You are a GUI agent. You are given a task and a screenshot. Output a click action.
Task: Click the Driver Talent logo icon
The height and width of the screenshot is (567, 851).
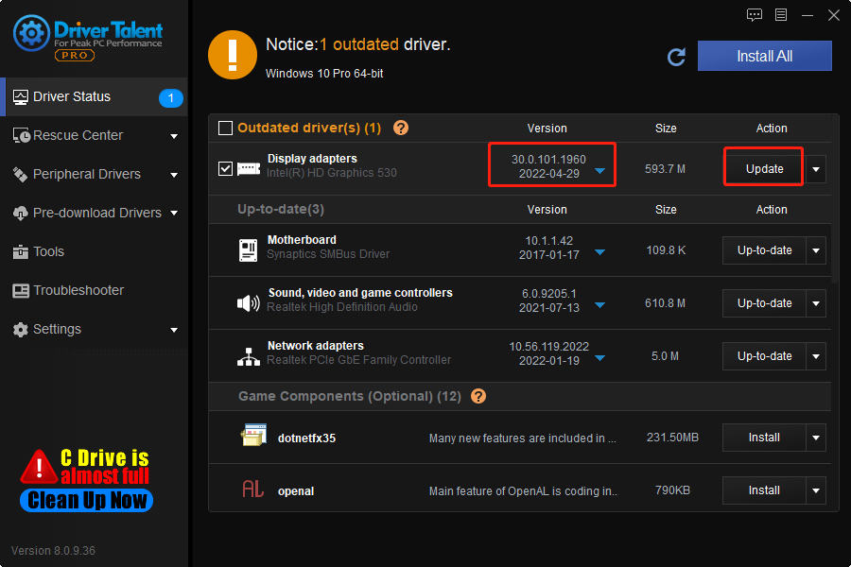(31, 33)
